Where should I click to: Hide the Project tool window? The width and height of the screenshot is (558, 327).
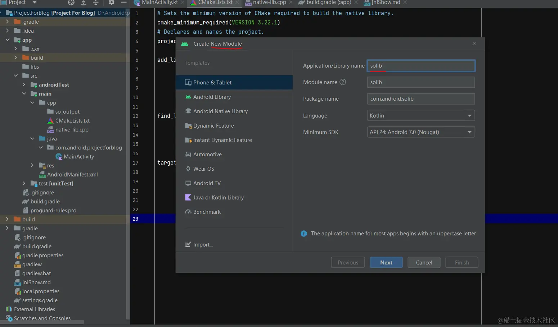pyautogui.click(x=124, y=3)
